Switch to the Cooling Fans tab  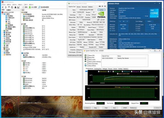tap(98, 69)
